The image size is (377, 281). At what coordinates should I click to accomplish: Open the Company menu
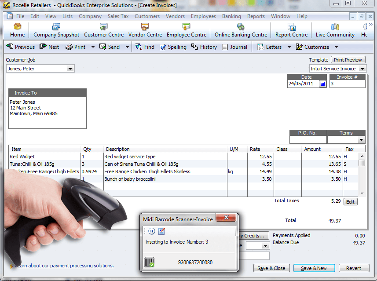[x=90, y=16]
